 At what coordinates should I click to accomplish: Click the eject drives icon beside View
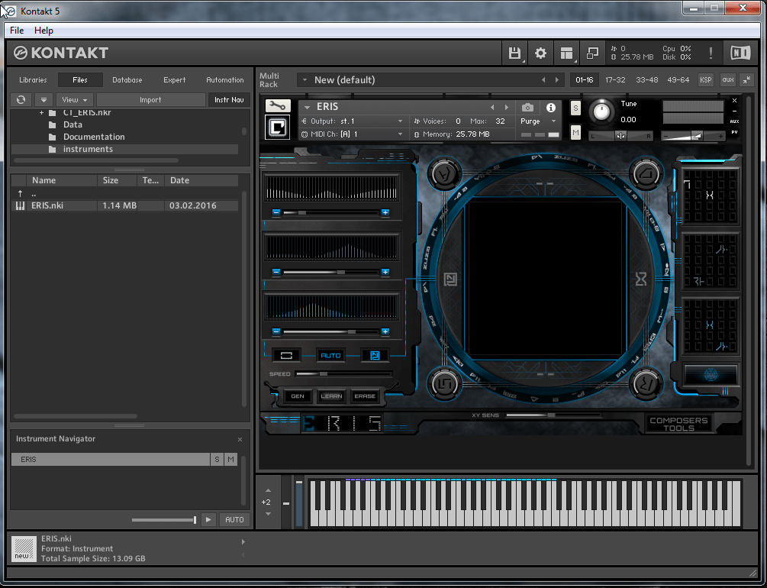[x=44, y=100]
